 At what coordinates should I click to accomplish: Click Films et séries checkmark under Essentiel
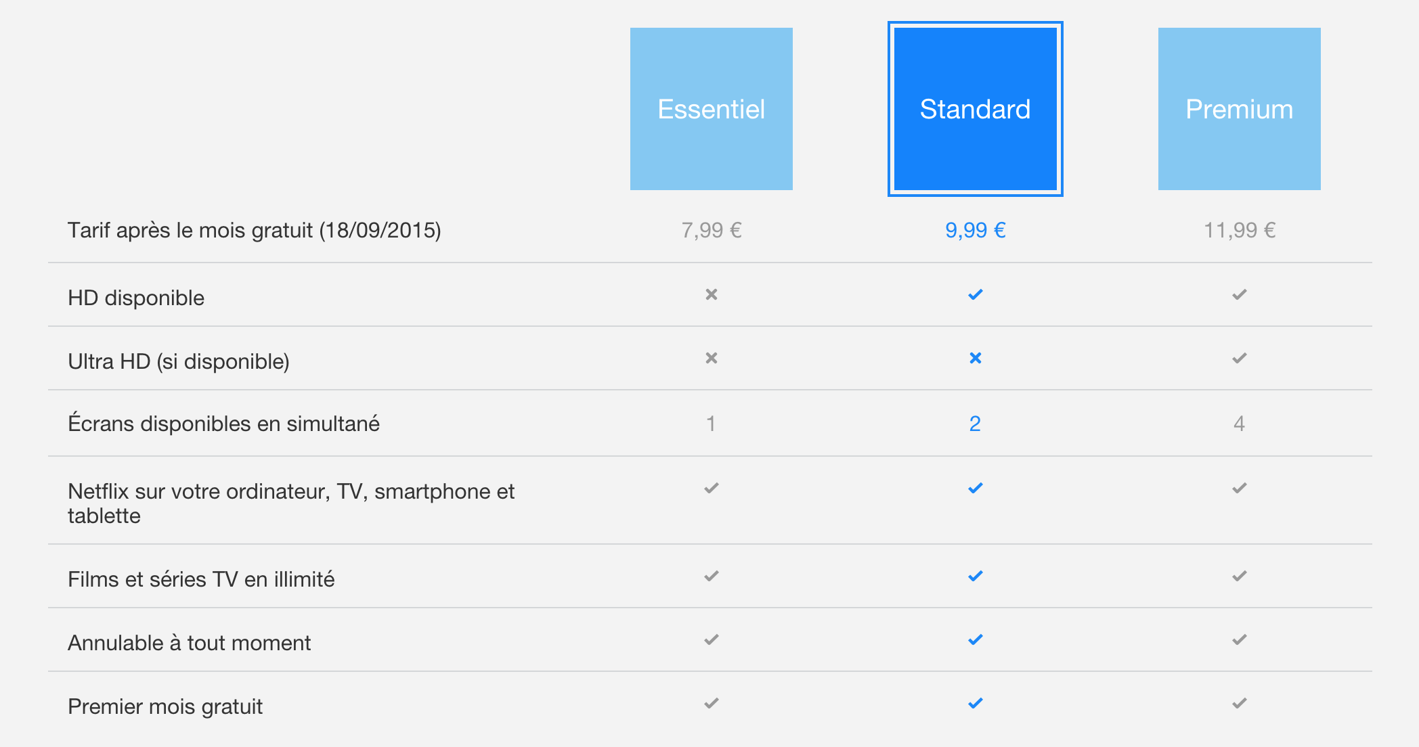click(x=711, y=576)
